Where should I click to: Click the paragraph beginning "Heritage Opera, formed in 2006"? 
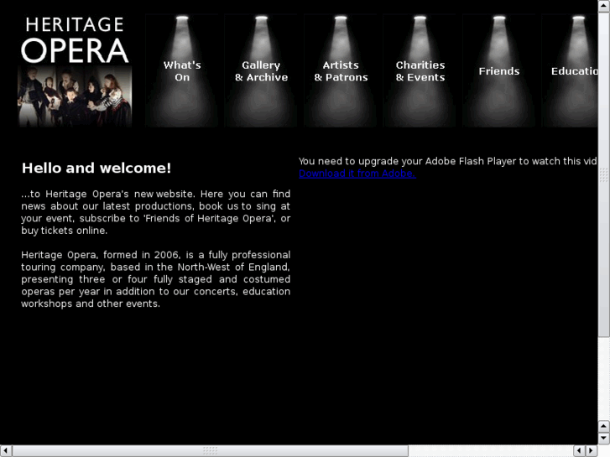(x=155, y=279)
